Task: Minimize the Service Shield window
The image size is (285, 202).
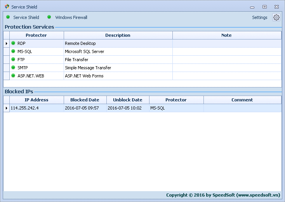Action: click(252, 7)
